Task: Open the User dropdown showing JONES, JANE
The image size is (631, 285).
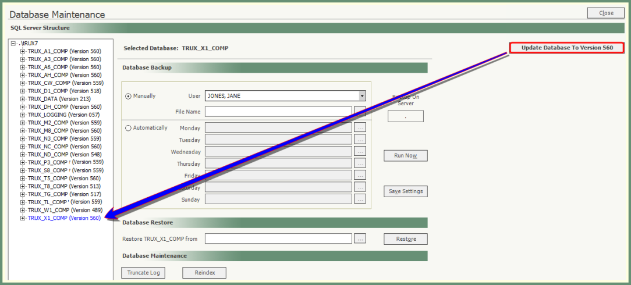Action: tap(362, 96)
